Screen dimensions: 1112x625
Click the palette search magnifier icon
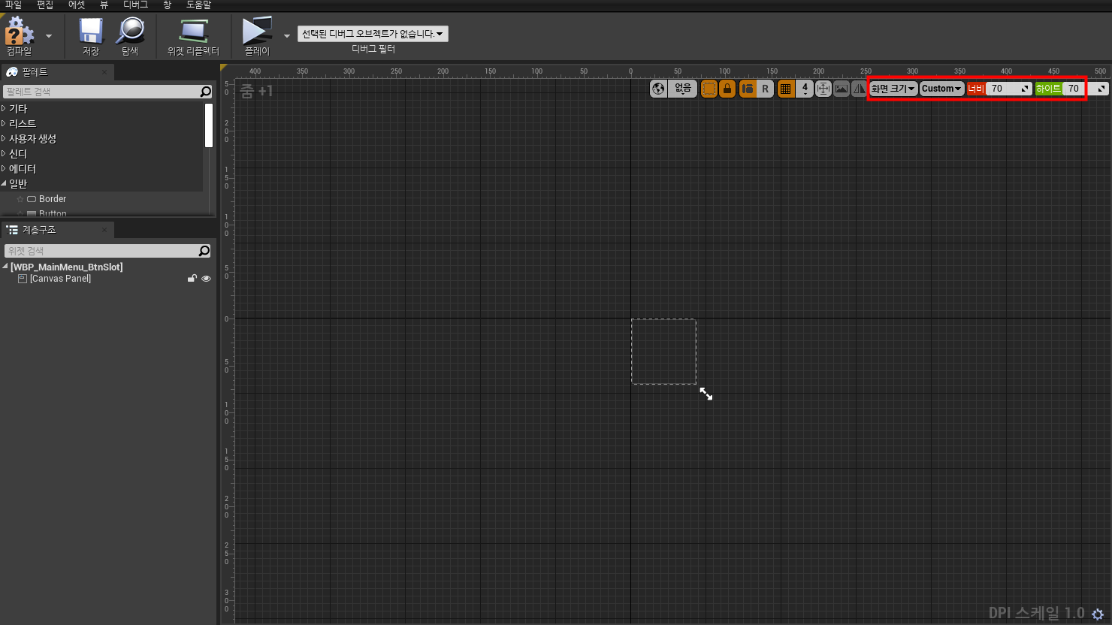(x=206, y=92)
